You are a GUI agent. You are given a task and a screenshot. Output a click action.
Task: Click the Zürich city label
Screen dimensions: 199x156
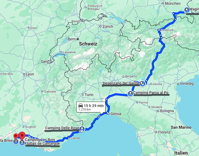coord(108,26)
